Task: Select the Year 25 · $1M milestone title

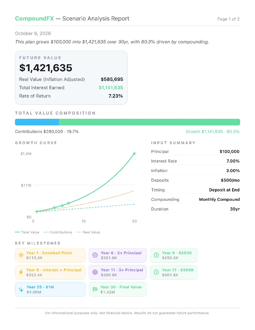Action: pos(40,287)
